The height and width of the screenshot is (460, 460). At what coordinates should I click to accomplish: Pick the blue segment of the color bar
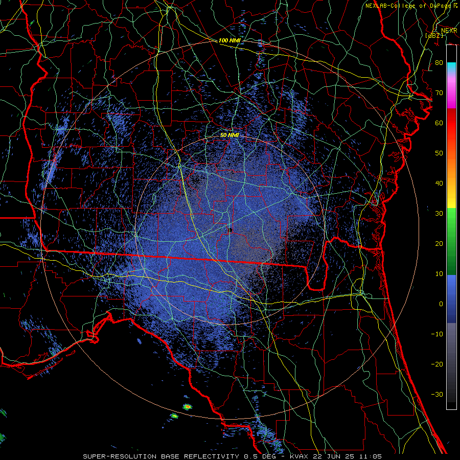coord(451,298)
